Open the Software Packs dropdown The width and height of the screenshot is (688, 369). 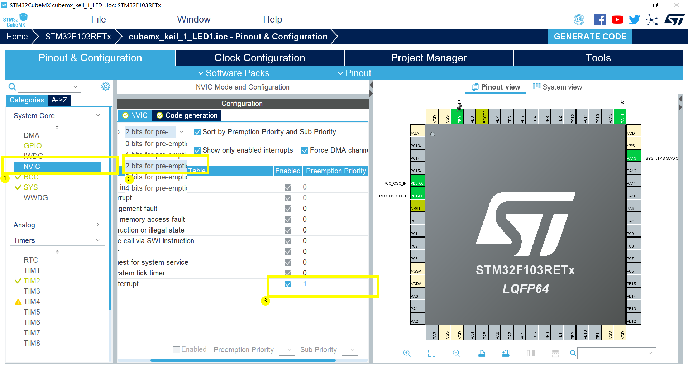click(x=234, y=73)
